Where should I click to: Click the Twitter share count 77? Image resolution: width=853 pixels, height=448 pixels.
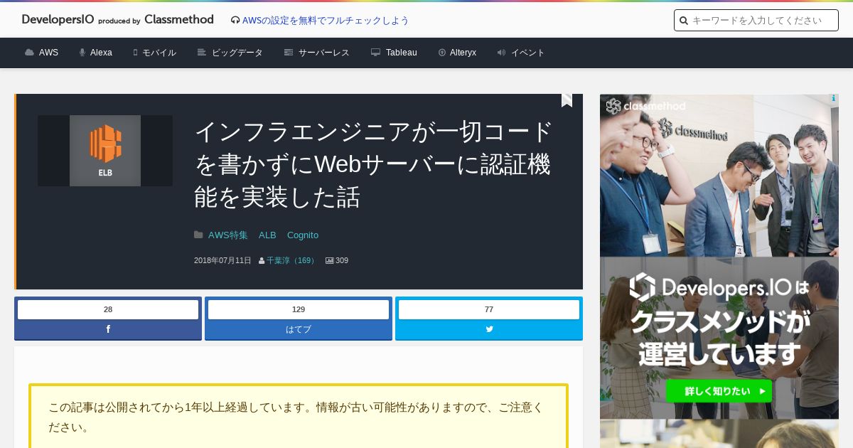(489, 309)
